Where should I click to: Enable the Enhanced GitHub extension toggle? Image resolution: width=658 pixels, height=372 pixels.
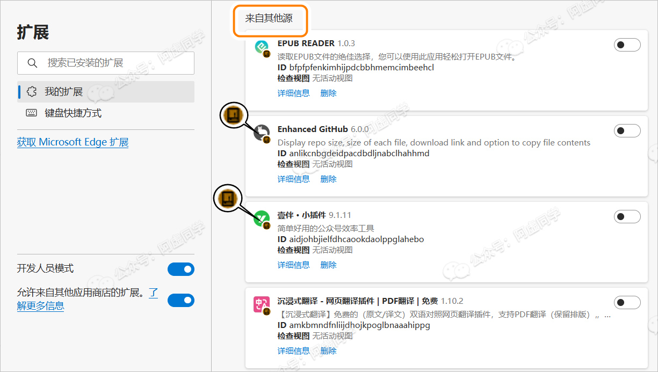click(627, 130)
